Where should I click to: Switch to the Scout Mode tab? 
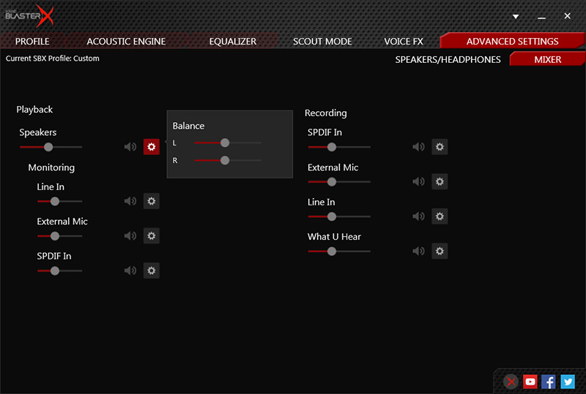(x=322, y=42)
